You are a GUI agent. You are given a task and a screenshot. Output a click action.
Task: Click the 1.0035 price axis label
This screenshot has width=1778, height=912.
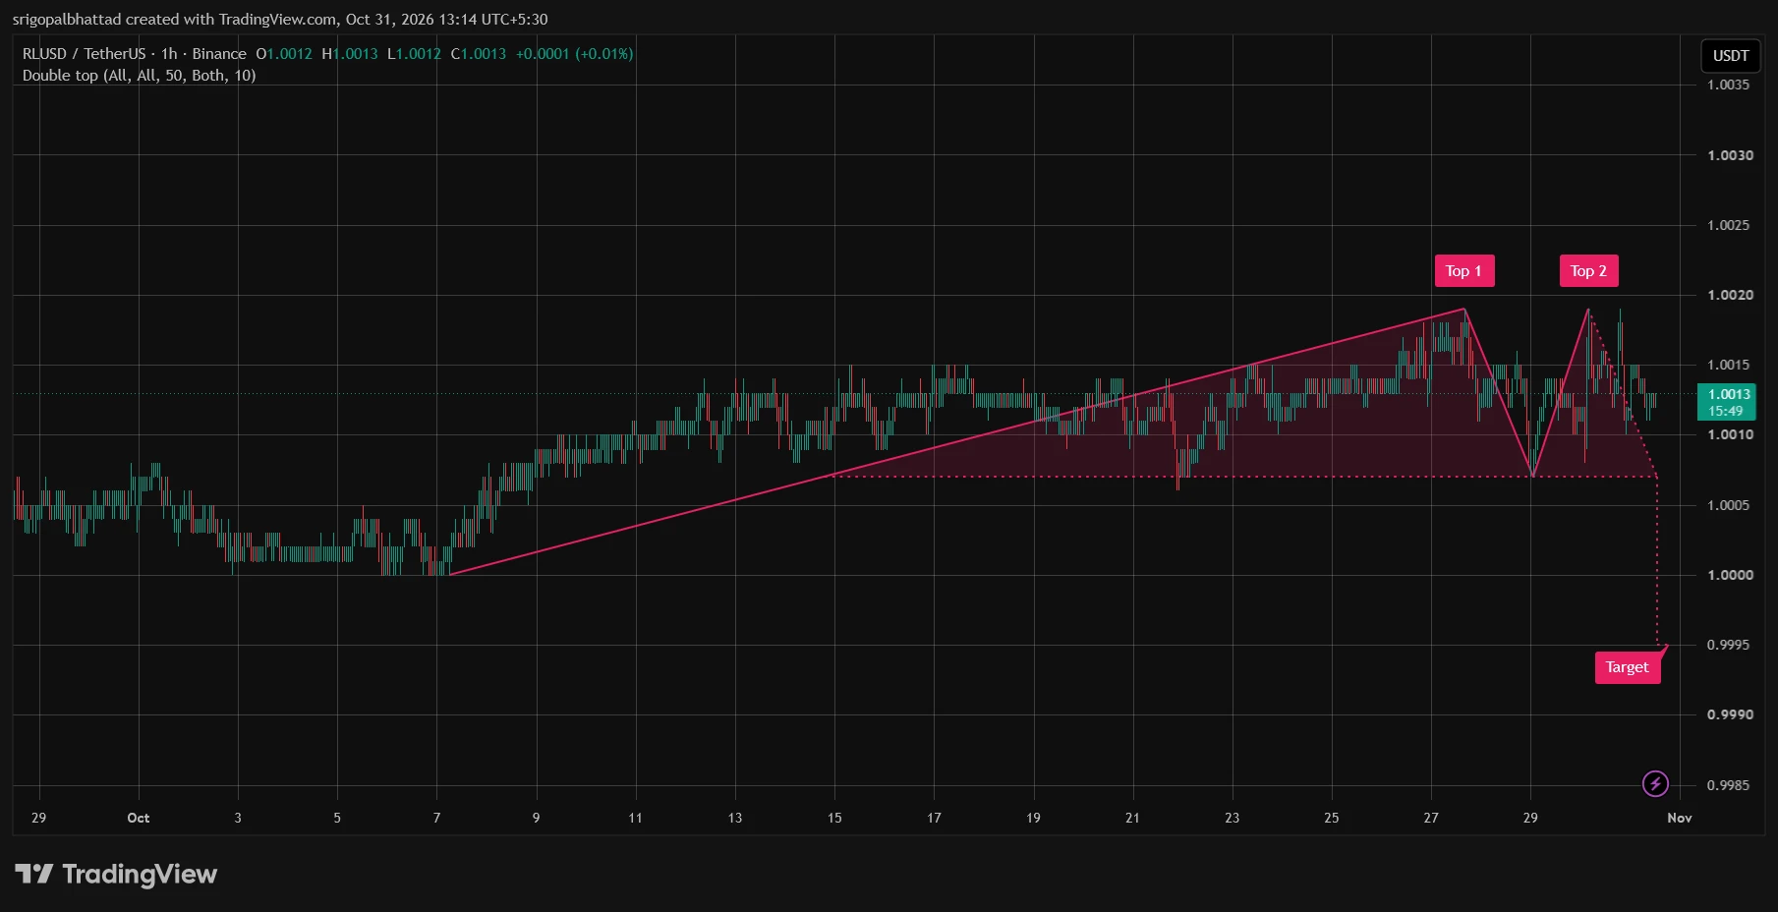1729,85
